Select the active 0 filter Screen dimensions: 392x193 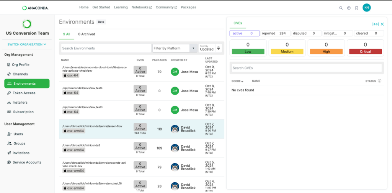point(245,33)
